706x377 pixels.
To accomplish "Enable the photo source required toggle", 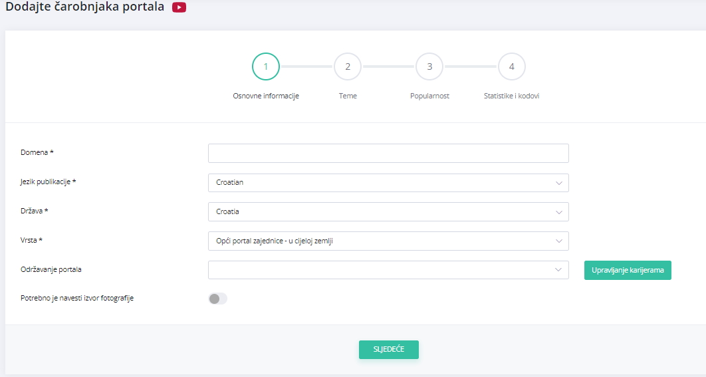I will tap(217, 299).
